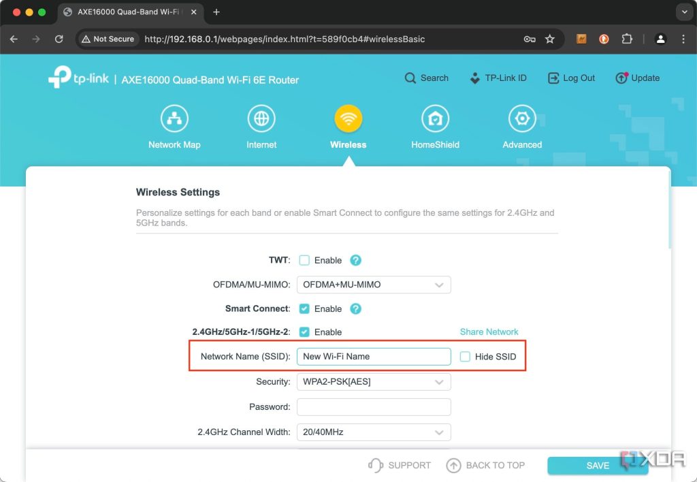Click the Share Network link
Viewport: 697px width, 482px height.
[489, 332]
